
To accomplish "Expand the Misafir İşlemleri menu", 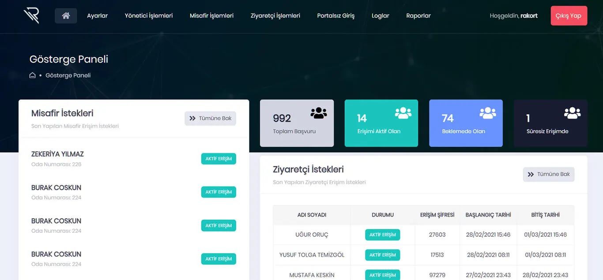I will [211, 16].
